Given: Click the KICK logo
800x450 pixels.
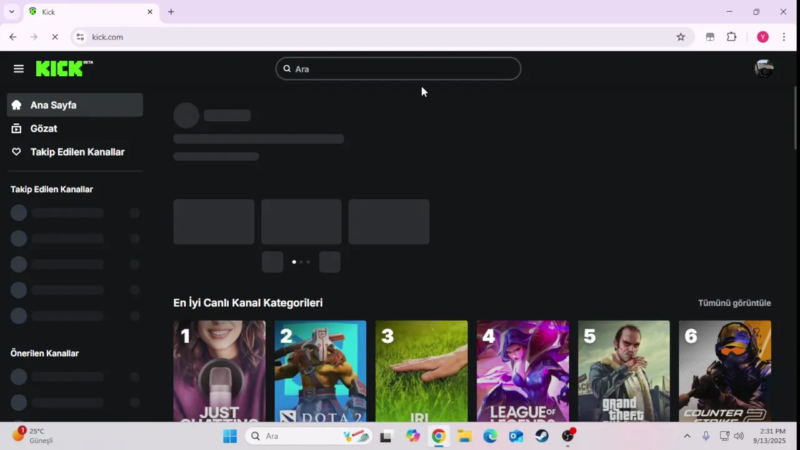Looking at the screenshot, I should tap(64, 69).
